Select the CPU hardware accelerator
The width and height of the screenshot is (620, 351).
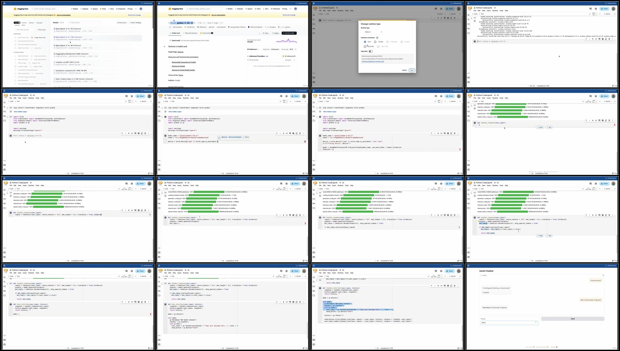[365, 42]
